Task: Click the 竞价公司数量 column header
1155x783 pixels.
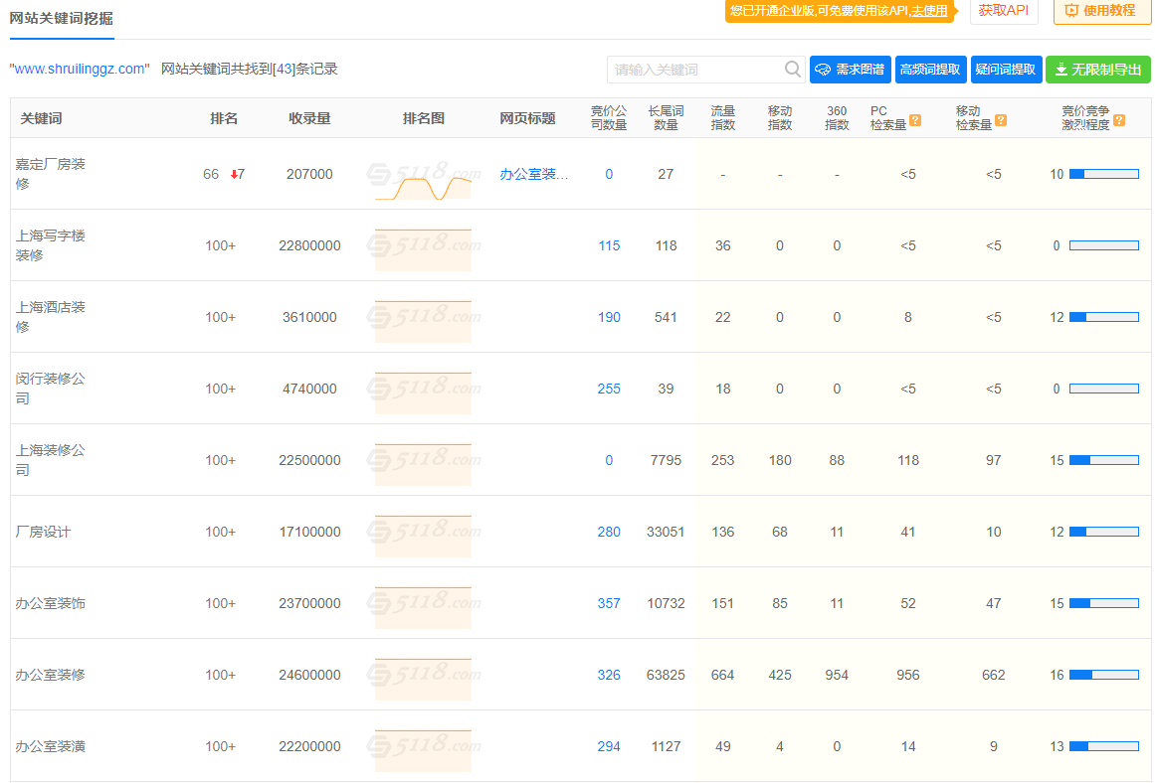Action: point(609,117)
